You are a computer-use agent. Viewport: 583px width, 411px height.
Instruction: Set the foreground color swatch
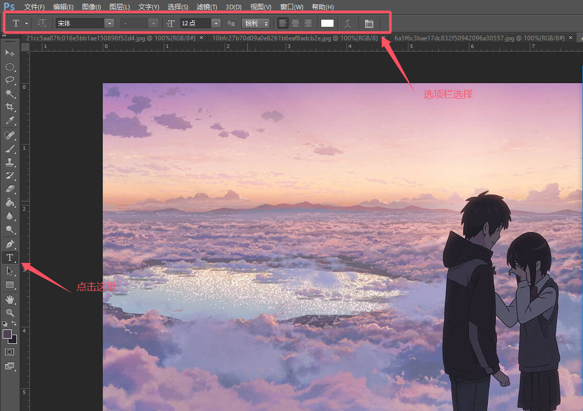tap(7, 334)
